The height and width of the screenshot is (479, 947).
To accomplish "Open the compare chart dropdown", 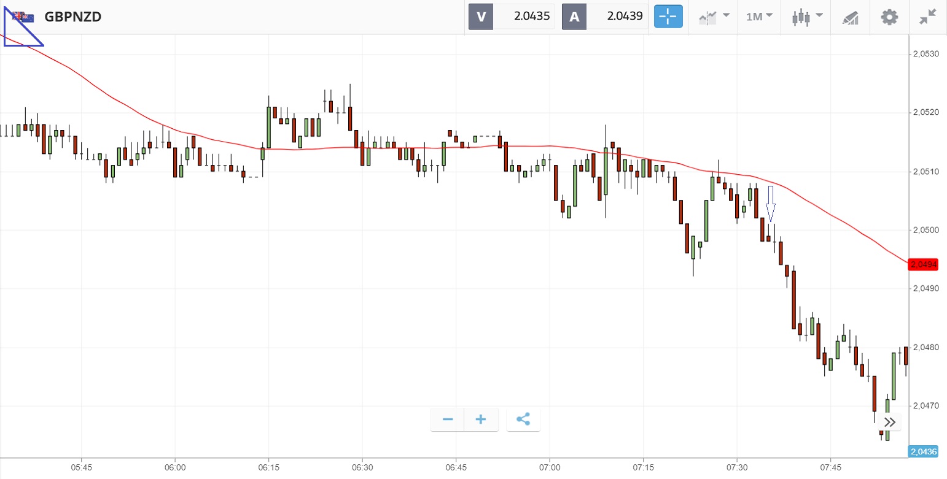I will 714,17.
